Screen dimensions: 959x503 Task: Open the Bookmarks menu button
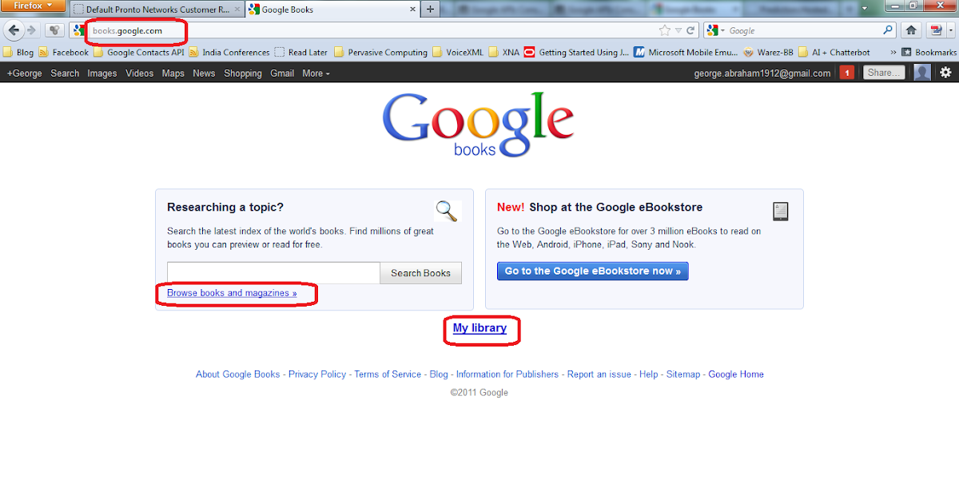(929, 52)
